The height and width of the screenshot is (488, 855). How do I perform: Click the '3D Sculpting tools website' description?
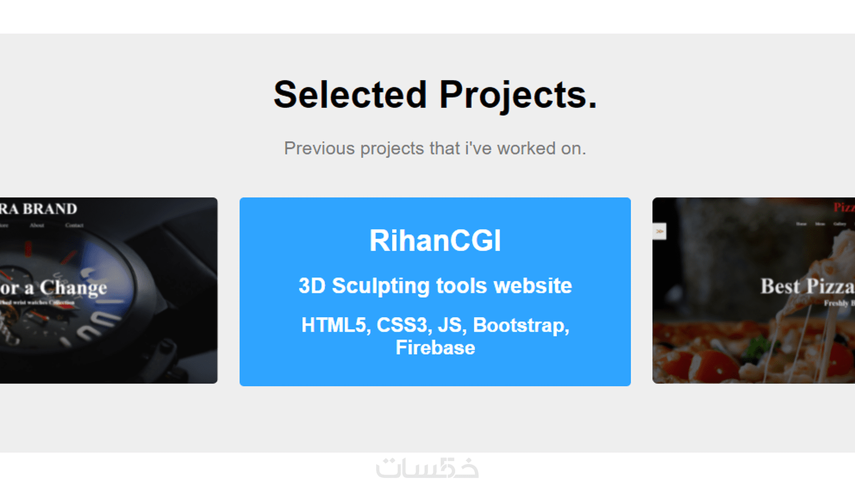435,286
